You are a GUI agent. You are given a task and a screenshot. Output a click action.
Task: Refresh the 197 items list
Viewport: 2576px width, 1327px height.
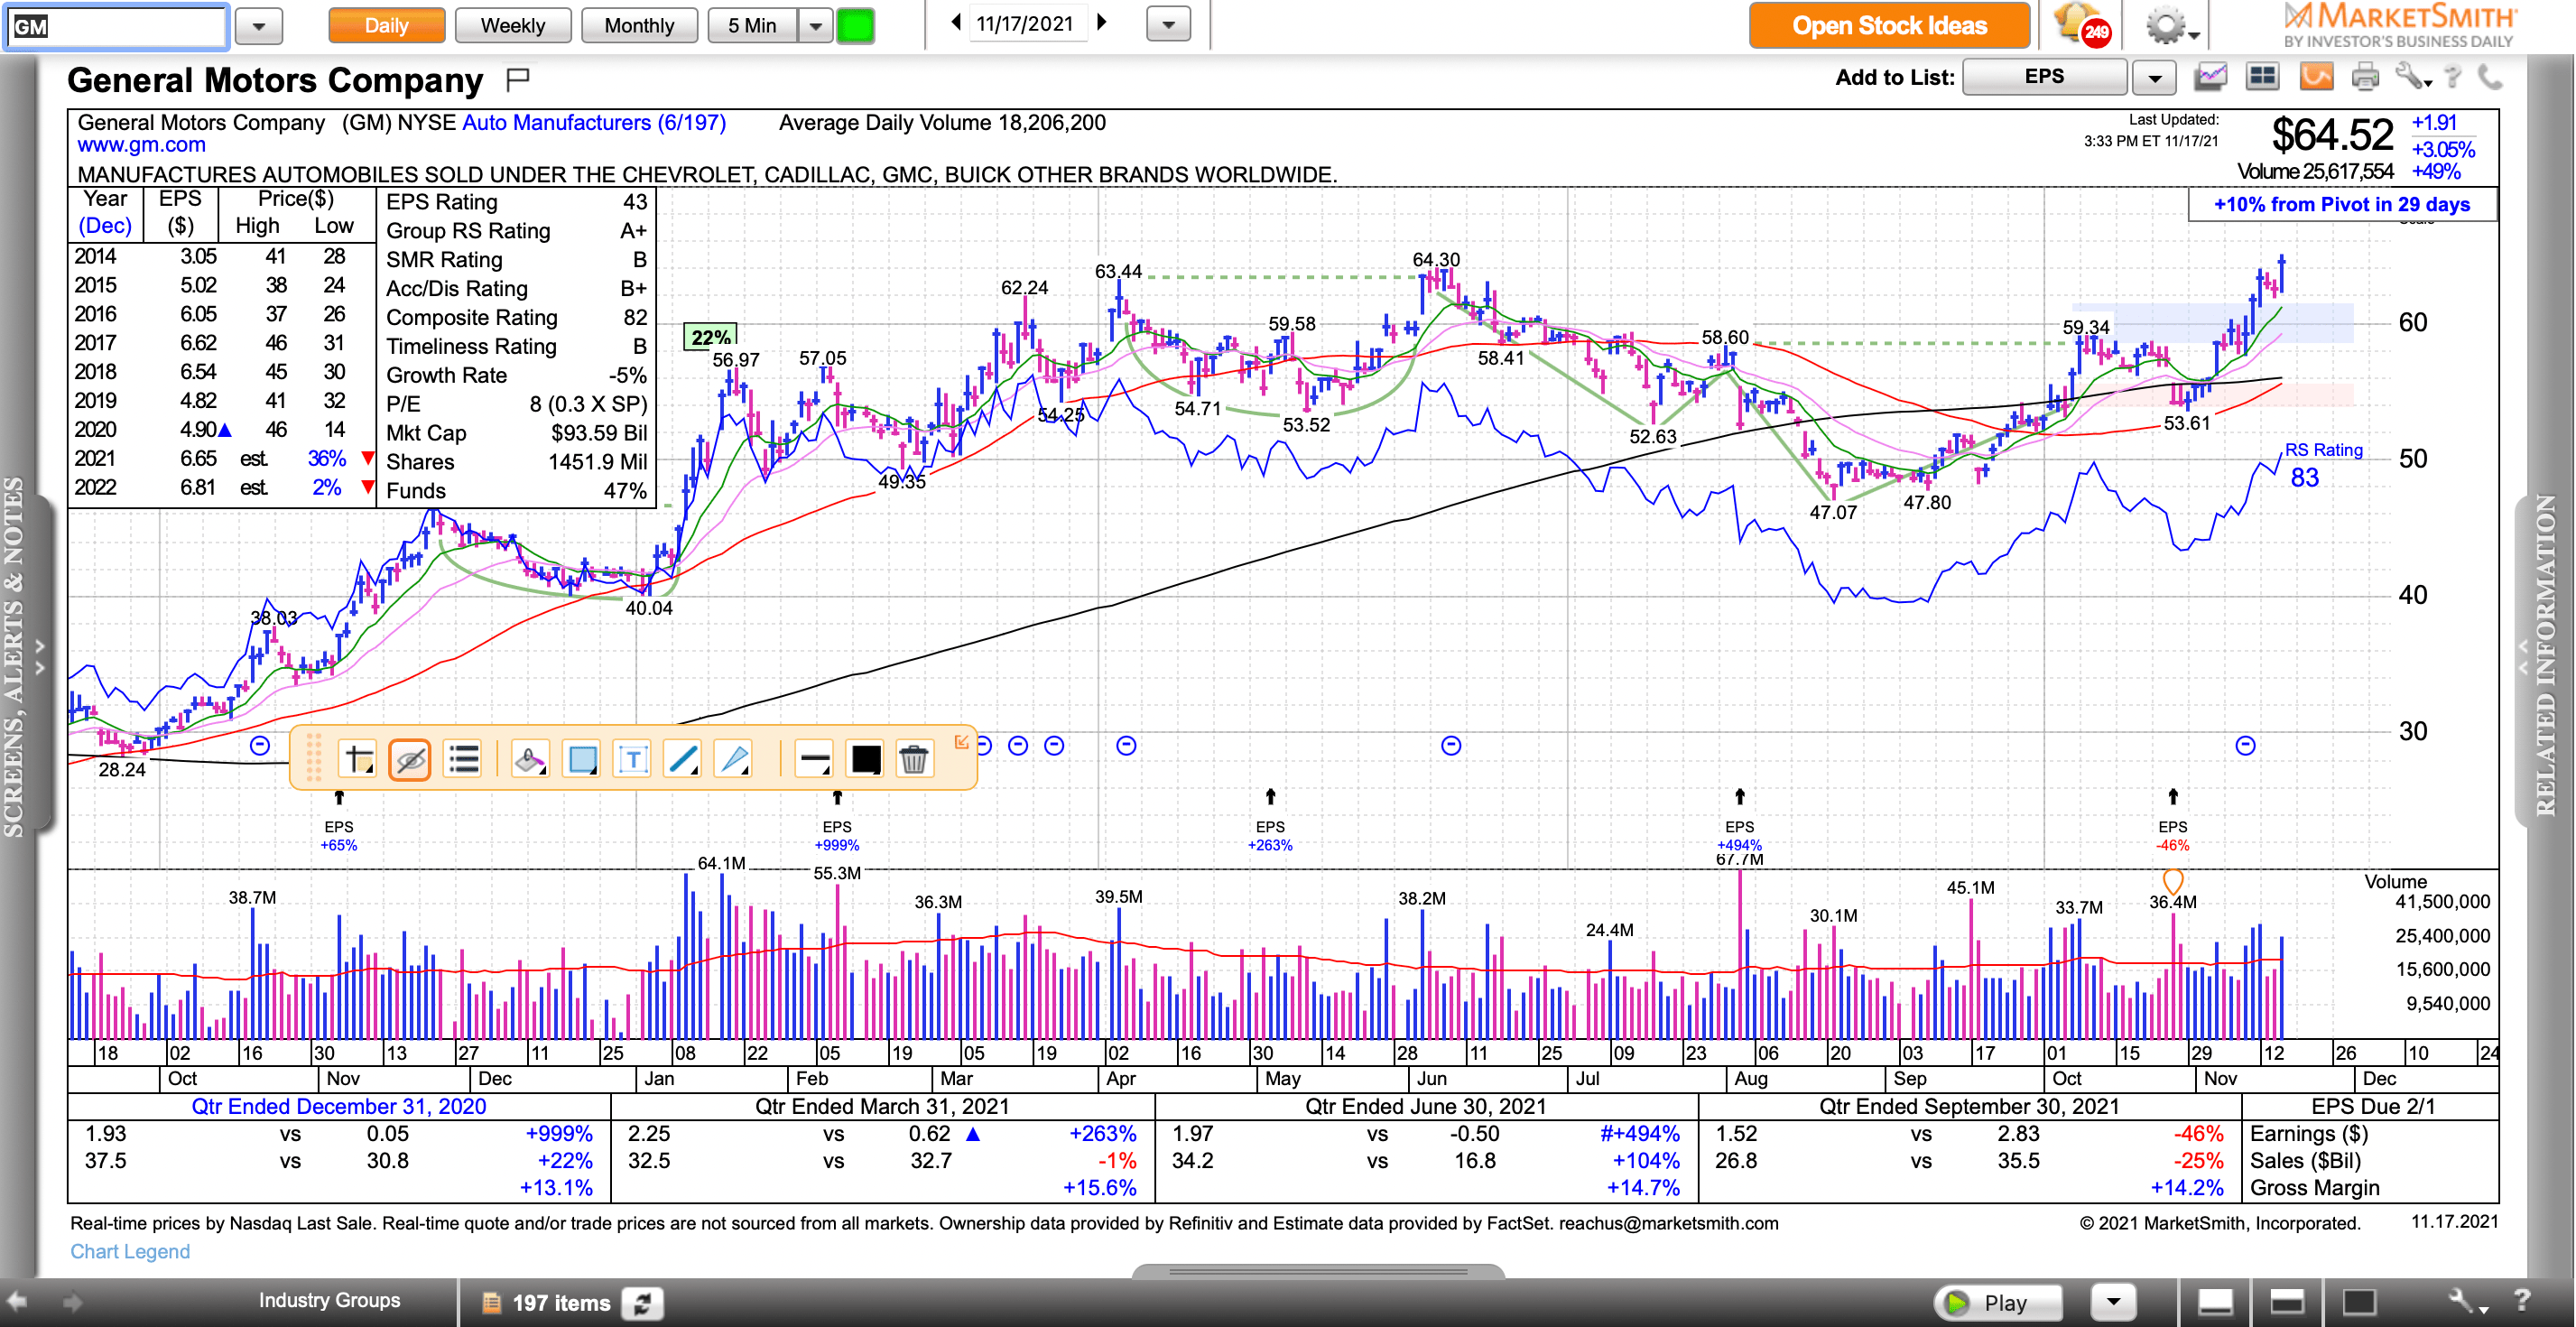[642, 1303]
